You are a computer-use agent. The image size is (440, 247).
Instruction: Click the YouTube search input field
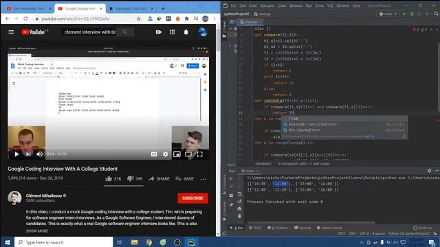(89, 32)
